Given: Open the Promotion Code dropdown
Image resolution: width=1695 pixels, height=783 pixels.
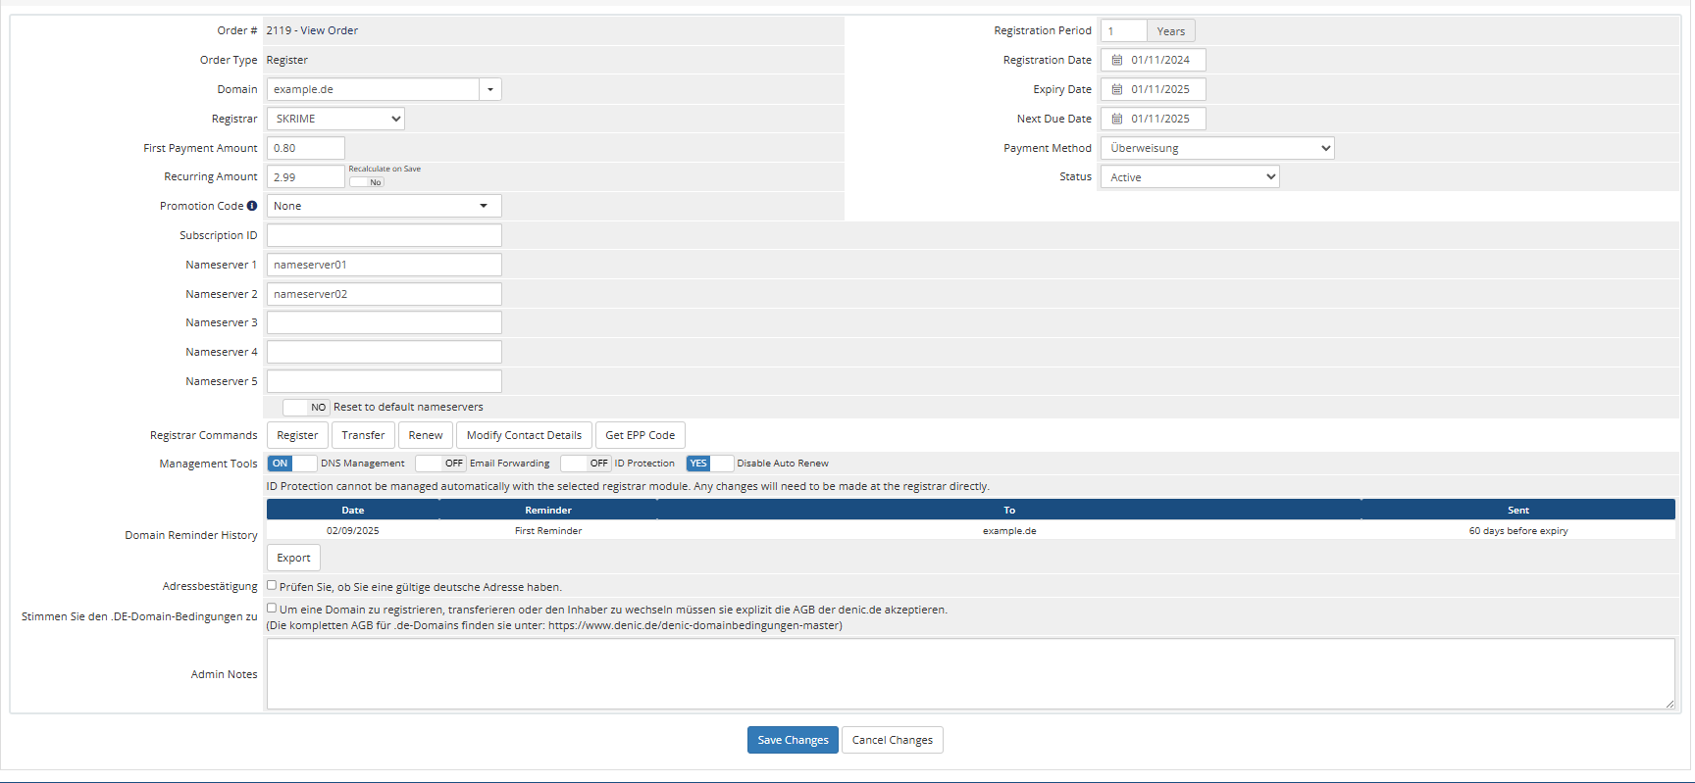Looking at the screenshot, I should click(384, 206).
